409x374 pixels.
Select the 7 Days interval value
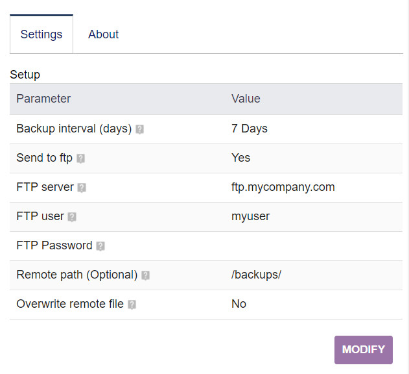(250, 129)
